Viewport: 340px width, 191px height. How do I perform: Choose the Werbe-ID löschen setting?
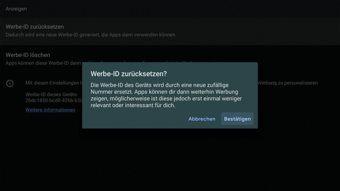[27, 55]
